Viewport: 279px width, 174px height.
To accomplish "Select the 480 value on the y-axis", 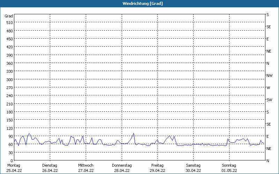I will (x=10, y=31).
